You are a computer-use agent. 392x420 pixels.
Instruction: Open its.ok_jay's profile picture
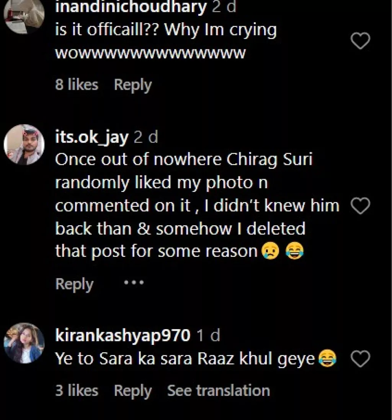pyautogui.click(x=24, y=144)
